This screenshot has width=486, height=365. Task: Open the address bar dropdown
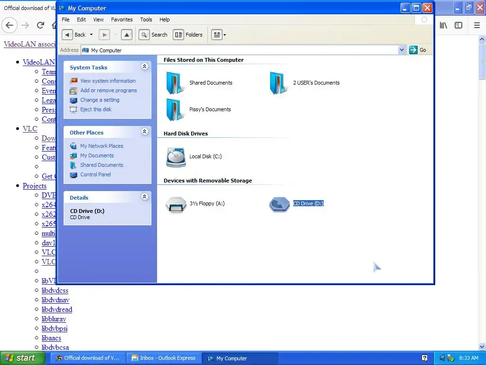402,50
